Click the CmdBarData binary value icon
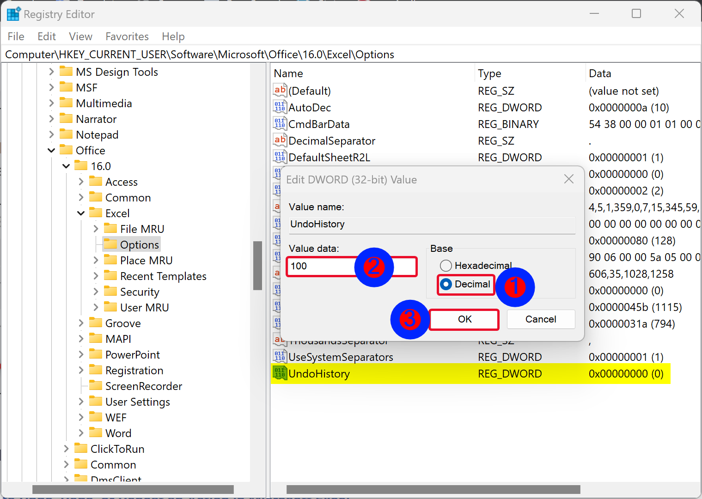This screenshot has height=499, width=702. pos(280,123)
